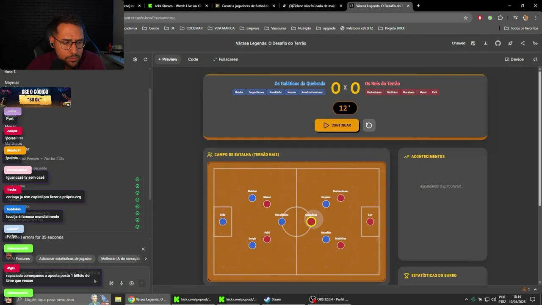
Task: Open Fullscreen preview mode
Action: (226, 59)
